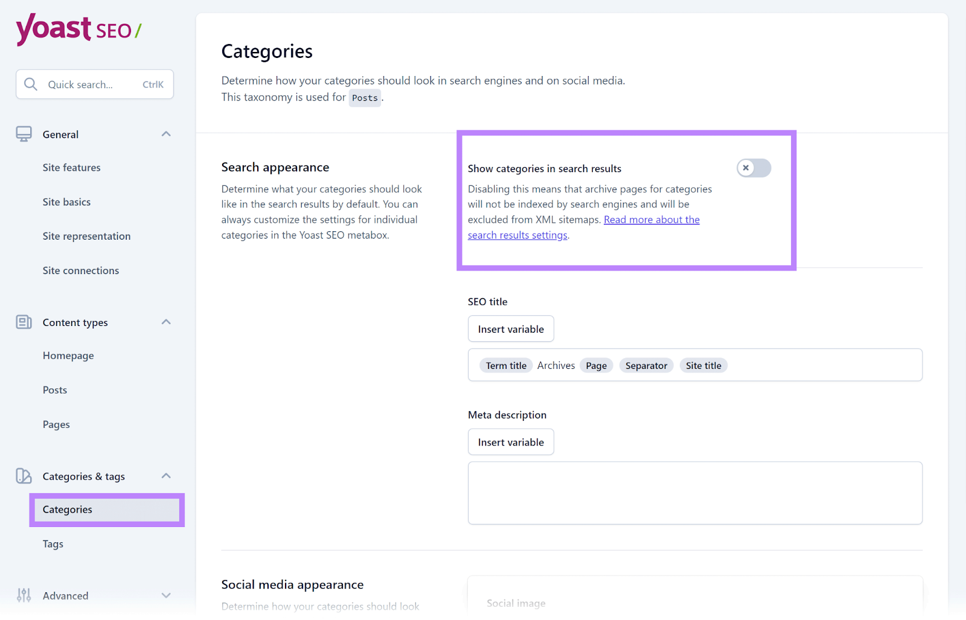This screenshot has width=966, height=620.
Task: Click the General monitor icon in sidebar
Action: click(x=23, y=134)
